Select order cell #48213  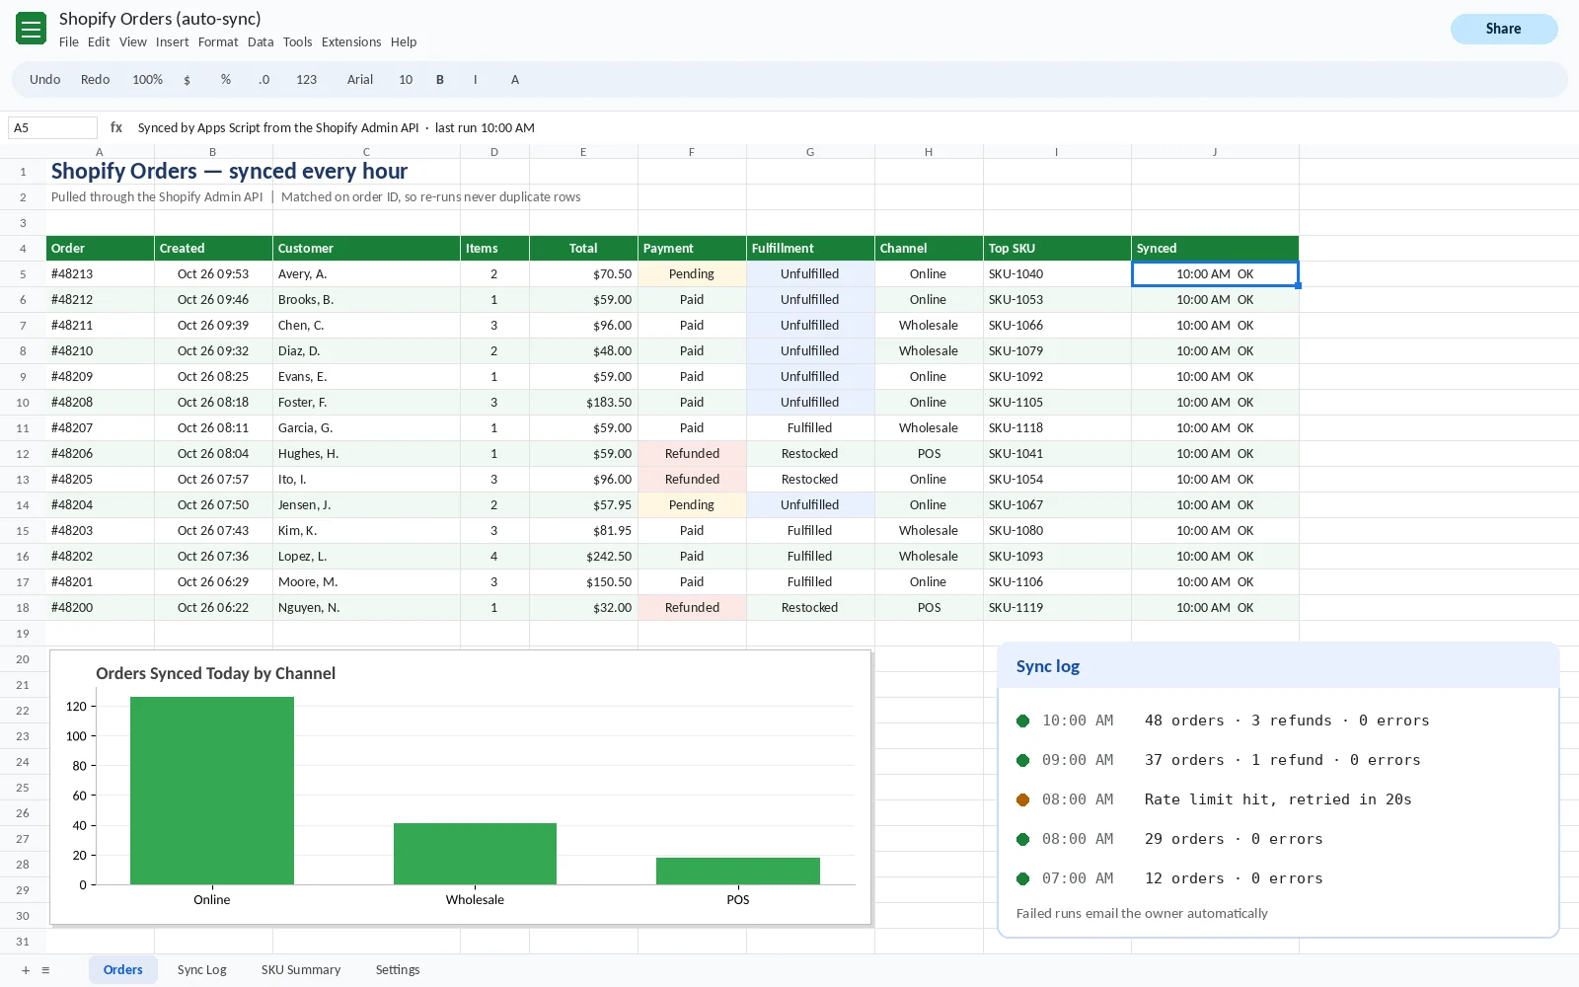[x=100, y=274]
